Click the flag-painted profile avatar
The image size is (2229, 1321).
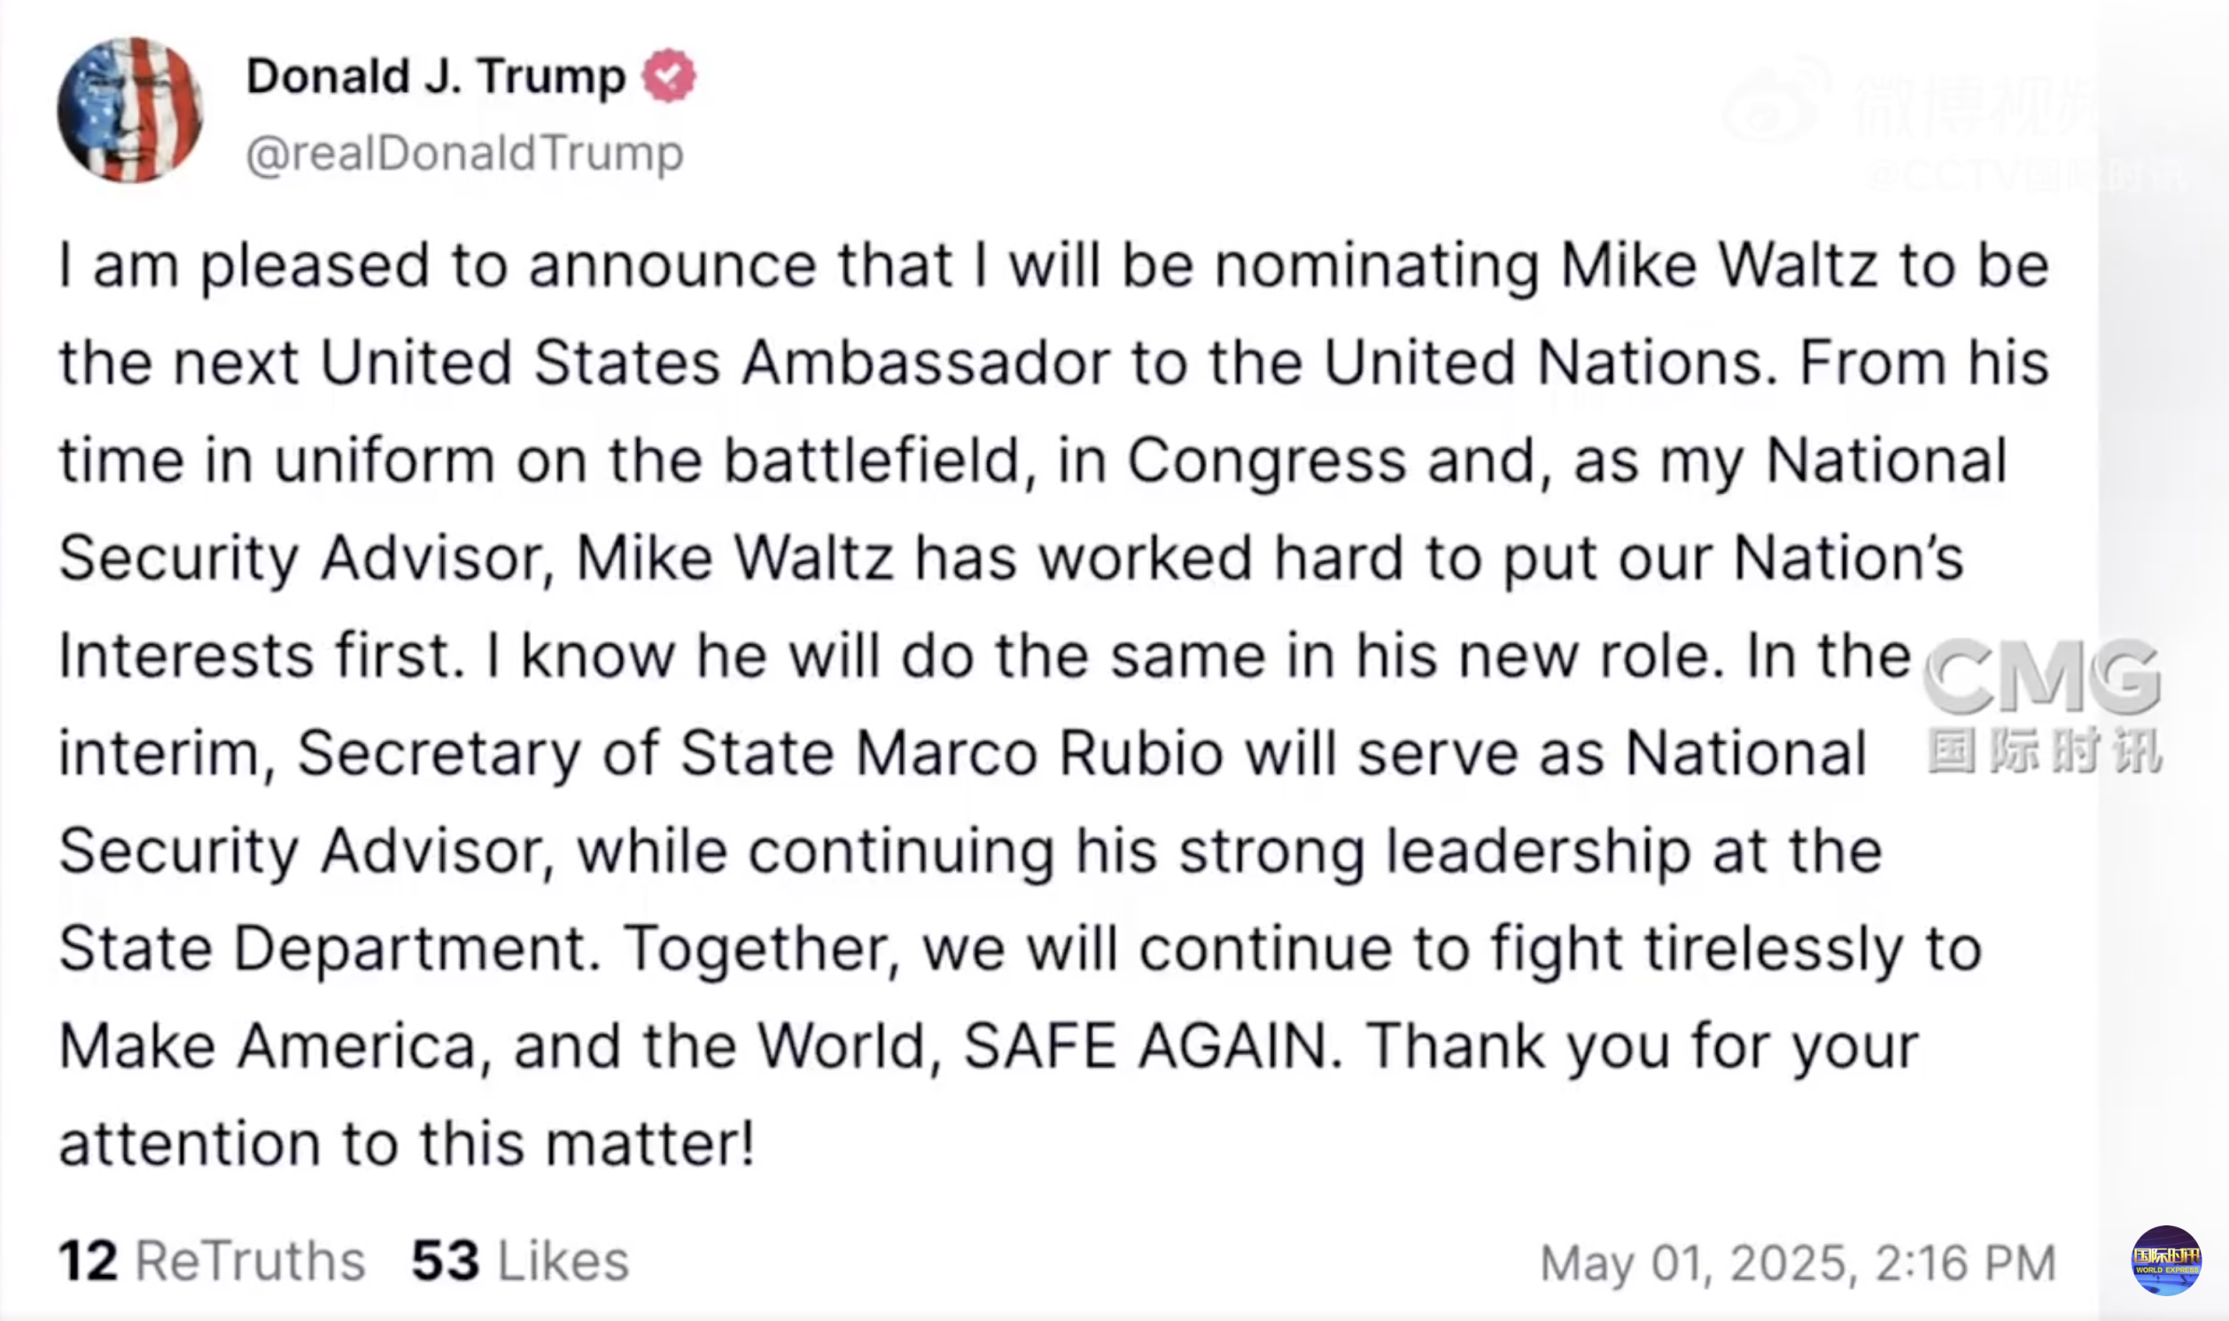point(130,111)
